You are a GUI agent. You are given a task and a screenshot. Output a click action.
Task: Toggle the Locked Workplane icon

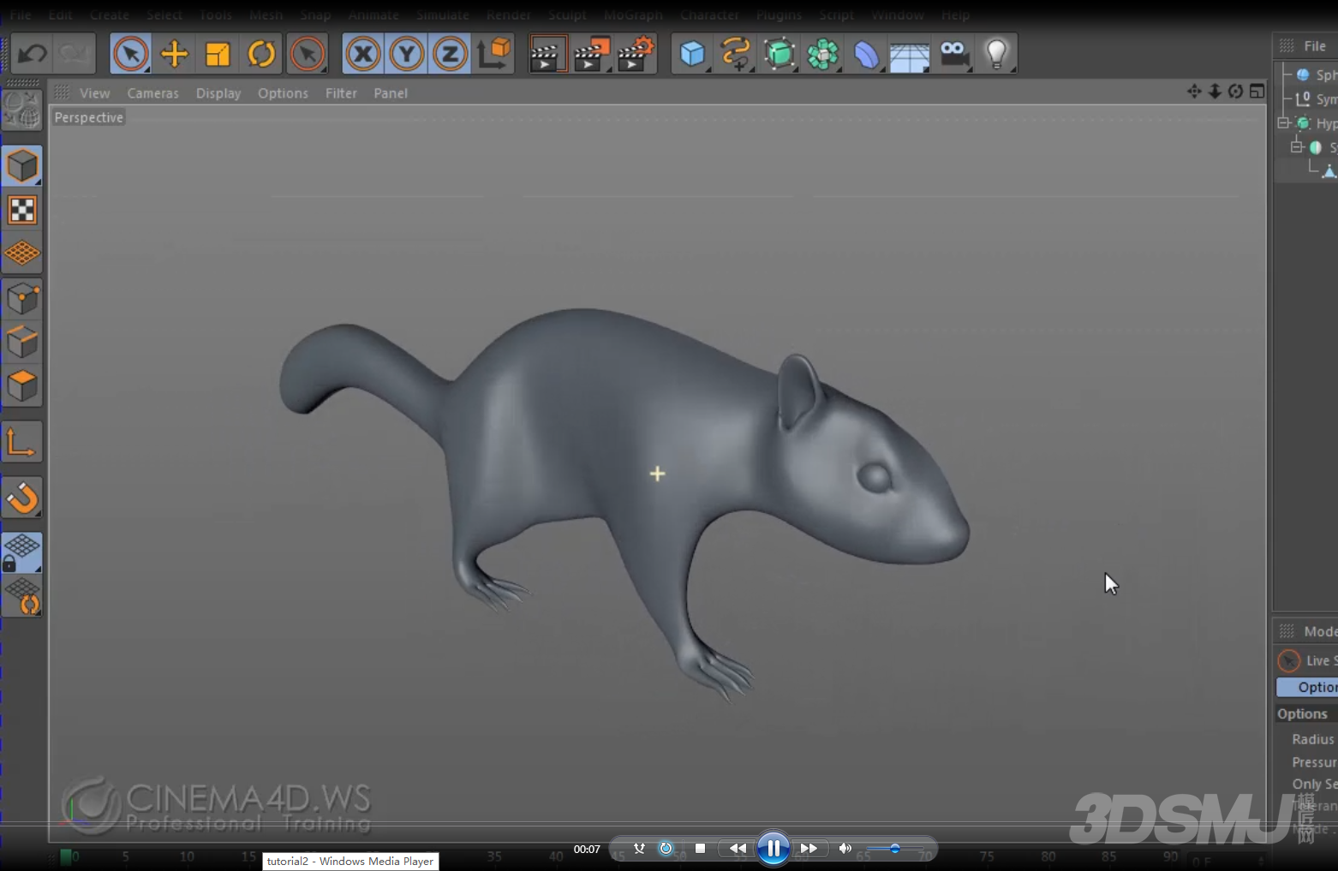22,552
